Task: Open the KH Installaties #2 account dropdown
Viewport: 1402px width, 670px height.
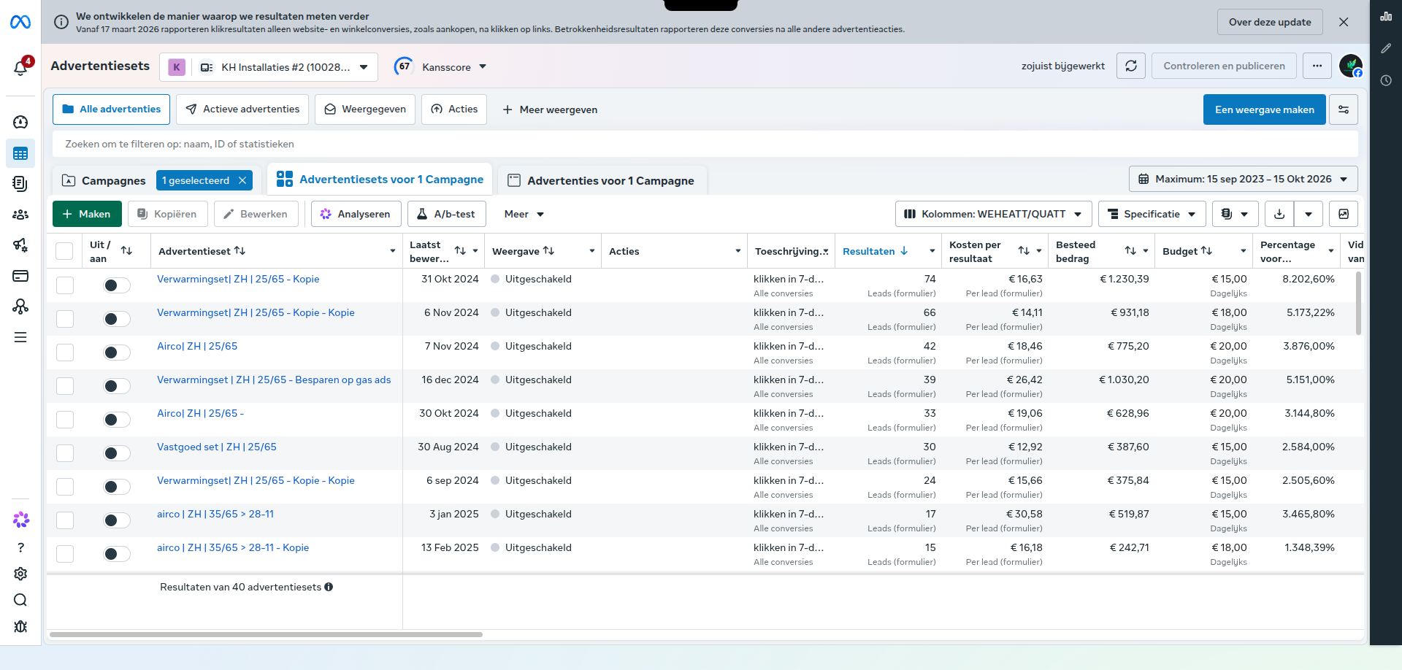Action: pos(269,67)
